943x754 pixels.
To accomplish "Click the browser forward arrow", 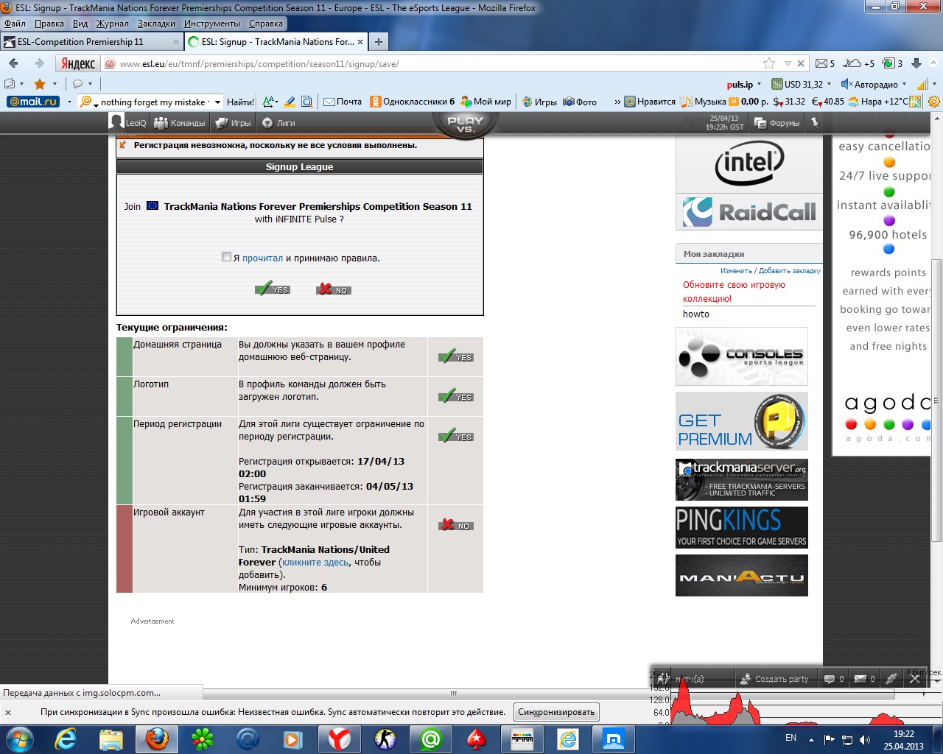I will (x=39, y=64).
